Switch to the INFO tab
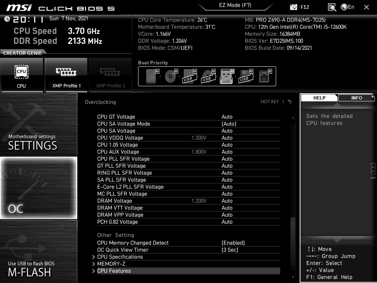377x283 pixels. click(356, 98)
